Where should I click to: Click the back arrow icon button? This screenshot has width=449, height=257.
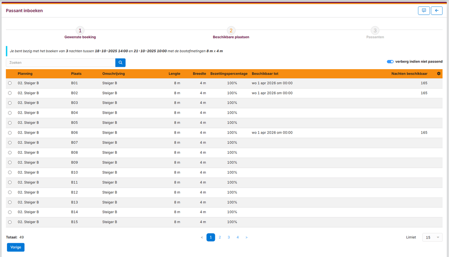point(436,11)
